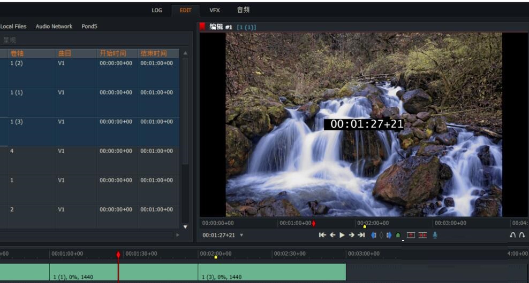529x283 pixels.
Task: Select the clip row 1 (3)
Action: click(89, 131)
